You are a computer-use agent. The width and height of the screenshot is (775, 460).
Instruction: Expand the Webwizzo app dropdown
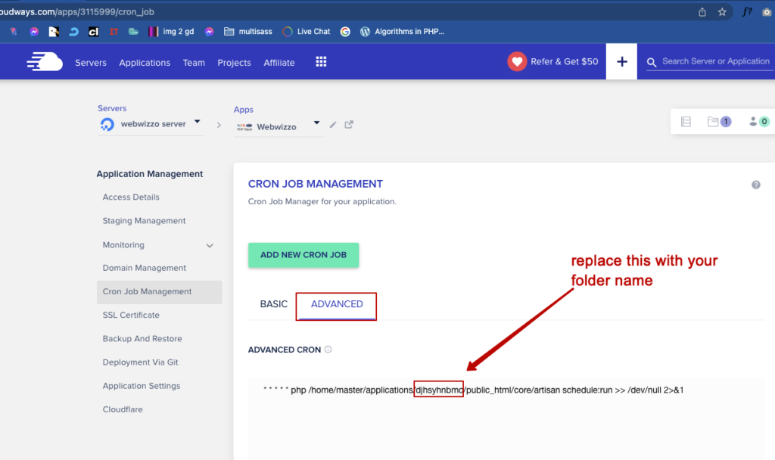coord(317,123)
